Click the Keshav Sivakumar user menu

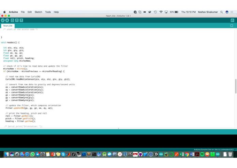[x=208, y=12]
